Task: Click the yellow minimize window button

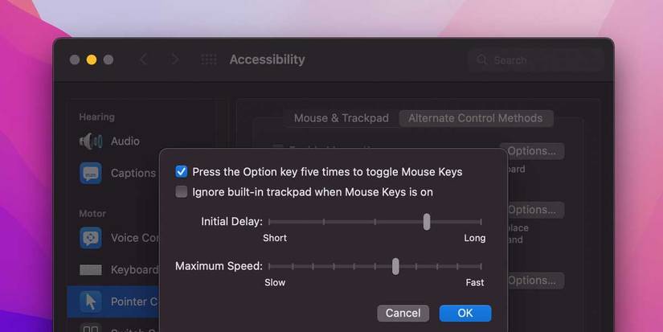Action: pyautogui.click(x=92, y=59)
